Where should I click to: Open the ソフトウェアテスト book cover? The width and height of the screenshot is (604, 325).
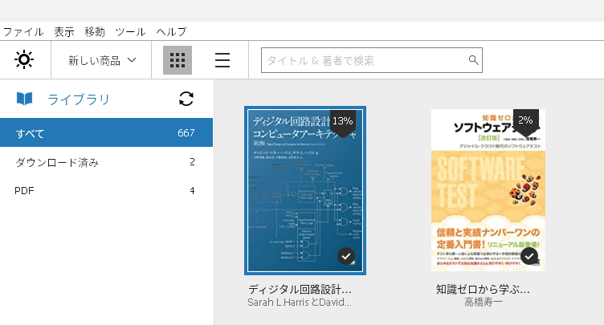coord(488,190)
